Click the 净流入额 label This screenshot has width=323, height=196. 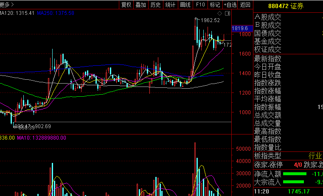(x=267, y=174)
